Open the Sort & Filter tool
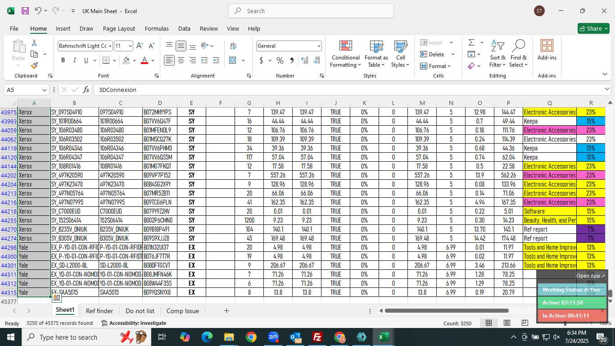 click(x=497, y=53)
